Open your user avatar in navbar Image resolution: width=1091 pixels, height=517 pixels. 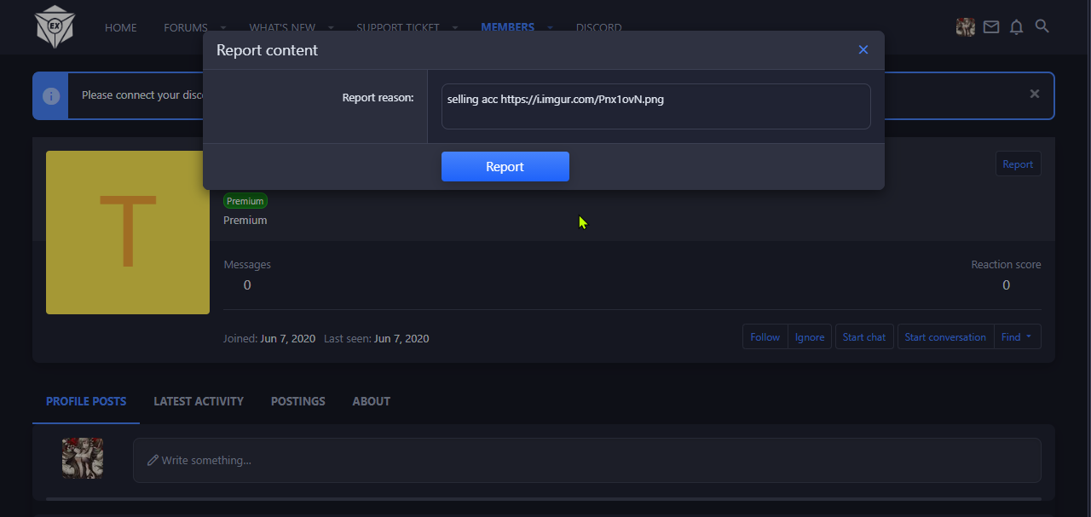point(965,27)
